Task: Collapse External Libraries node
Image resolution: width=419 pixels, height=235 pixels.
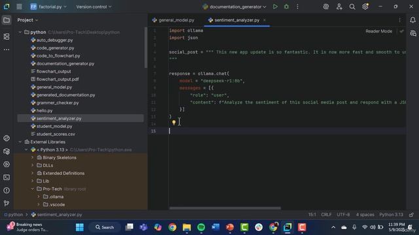Action: [x=20, y=142]
